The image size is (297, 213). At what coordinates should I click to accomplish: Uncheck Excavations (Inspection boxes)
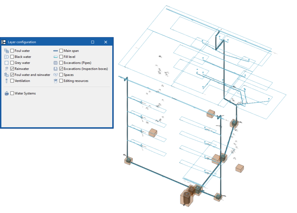pyautogui.click(x=61, y=69)
